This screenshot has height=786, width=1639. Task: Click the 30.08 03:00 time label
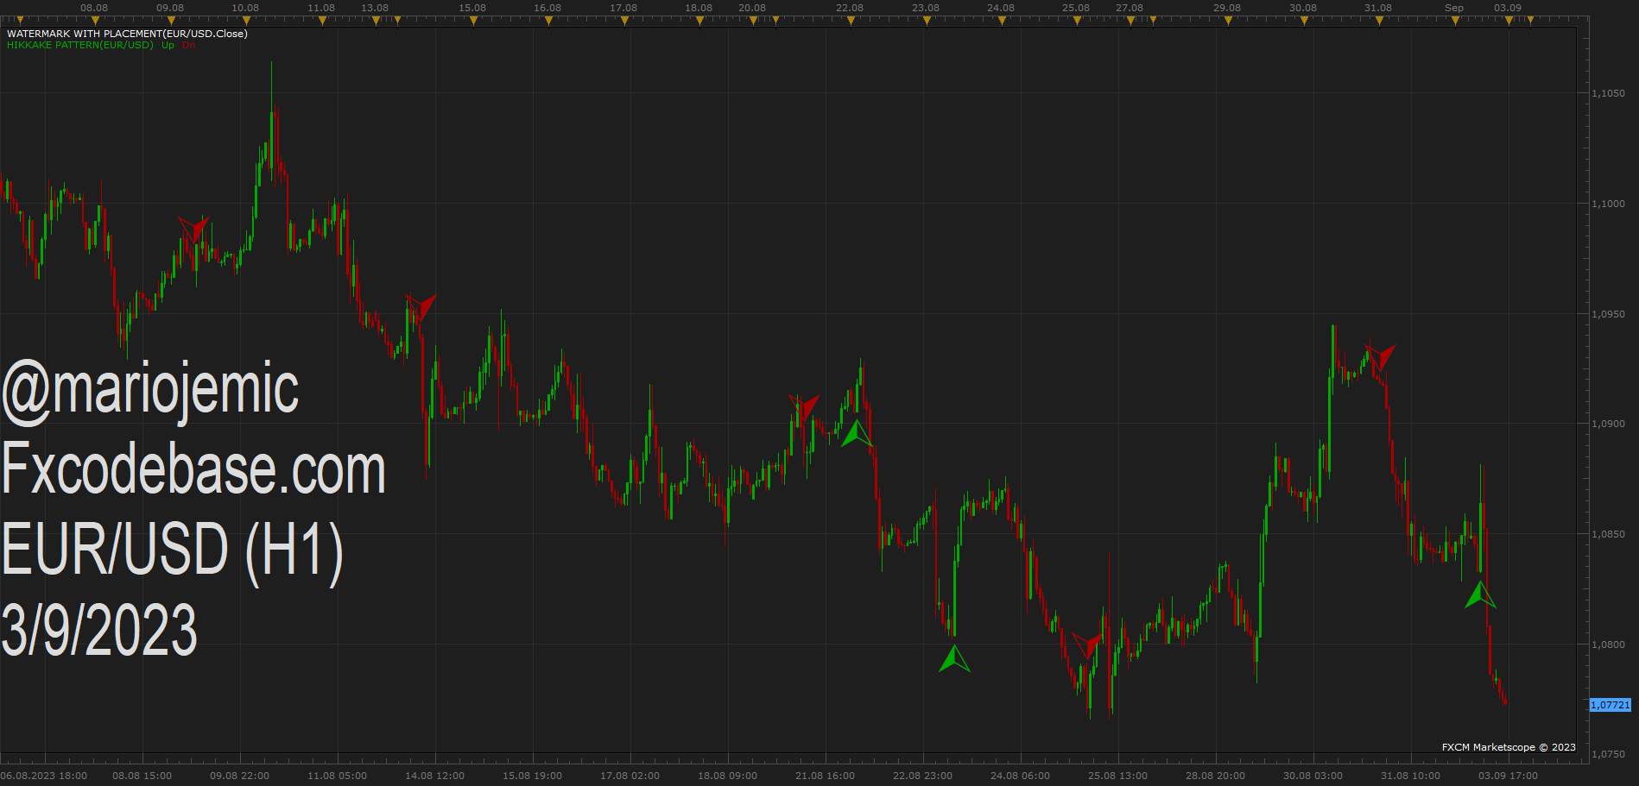1313,776
